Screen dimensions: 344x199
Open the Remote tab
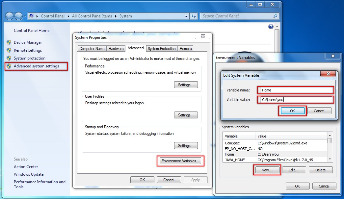(186, 49)
